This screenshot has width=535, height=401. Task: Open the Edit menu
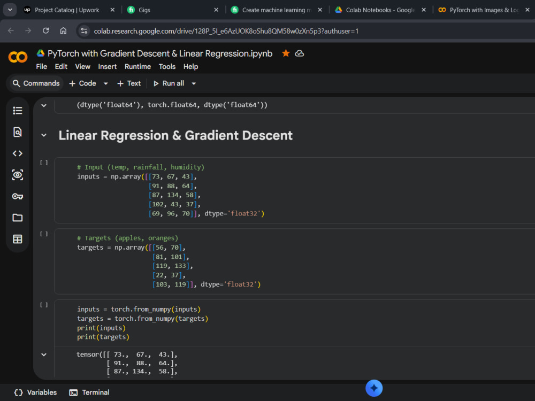pyautogui.click(x=61, y=66)
